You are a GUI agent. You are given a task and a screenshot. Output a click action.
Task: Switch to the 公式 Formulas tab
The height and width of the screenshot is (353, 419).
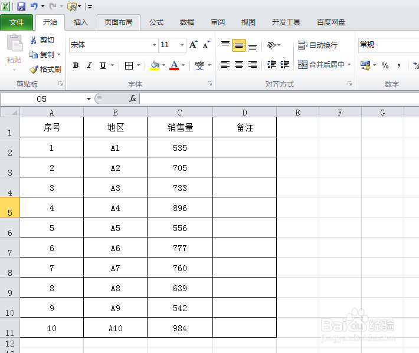pos(156,22)
